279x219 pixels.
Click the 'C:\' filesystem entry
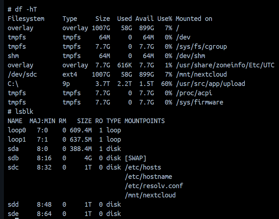coord(13,84)
